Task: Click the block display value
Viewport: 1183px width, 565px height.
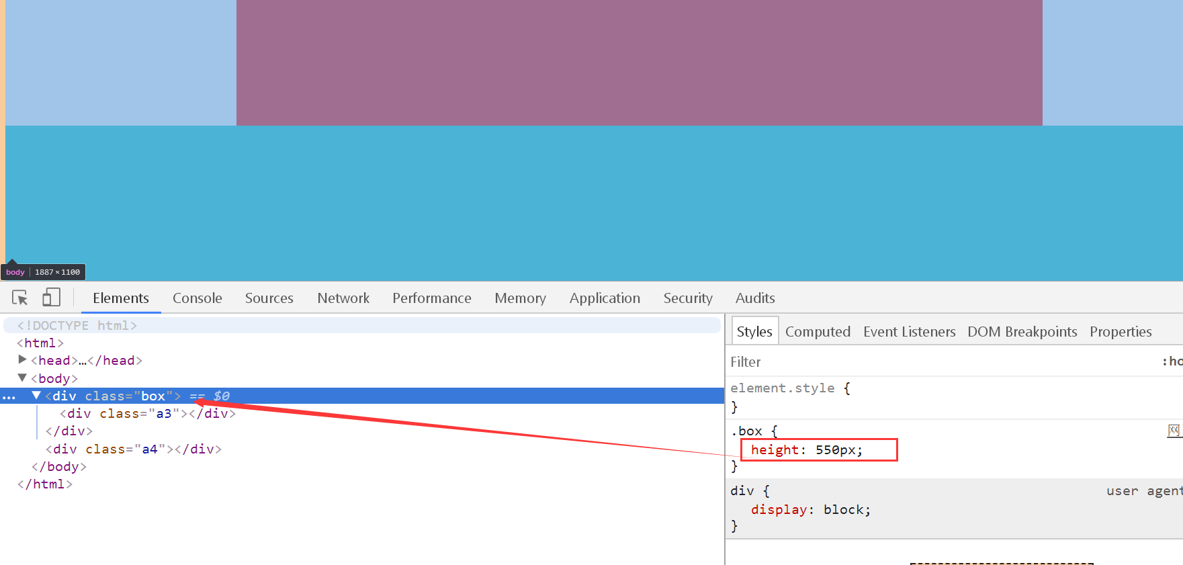Action: pyautogui.click(x=843, y=509)
